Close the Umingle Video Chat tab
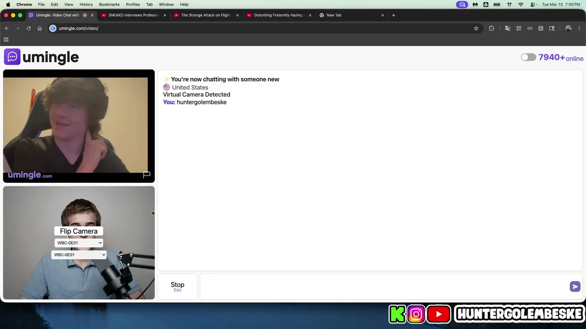This screenshot has height=329, width=586. [92, 15]
